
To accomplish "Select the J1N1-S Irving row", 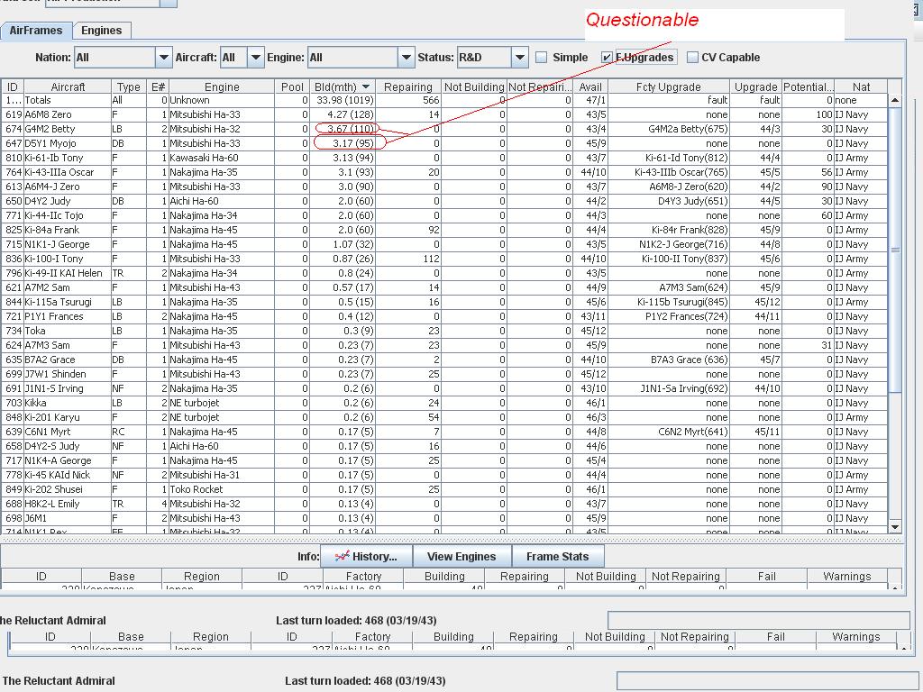I will [x=444, y=388].
